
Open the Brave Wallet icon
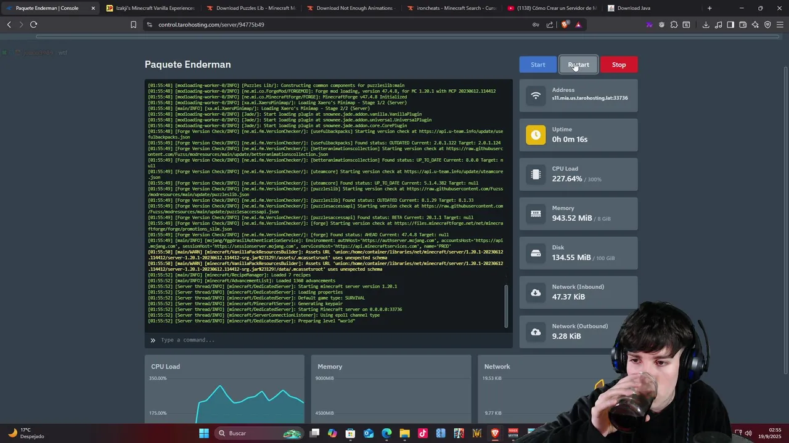pyautogui.click(x=743, y=25)
